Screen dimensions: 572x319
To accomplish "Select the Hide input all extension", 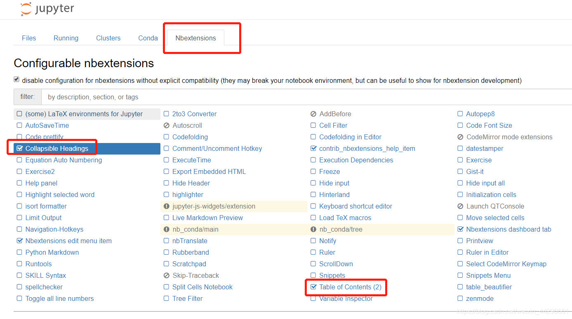I will click(x=485, y=183).
